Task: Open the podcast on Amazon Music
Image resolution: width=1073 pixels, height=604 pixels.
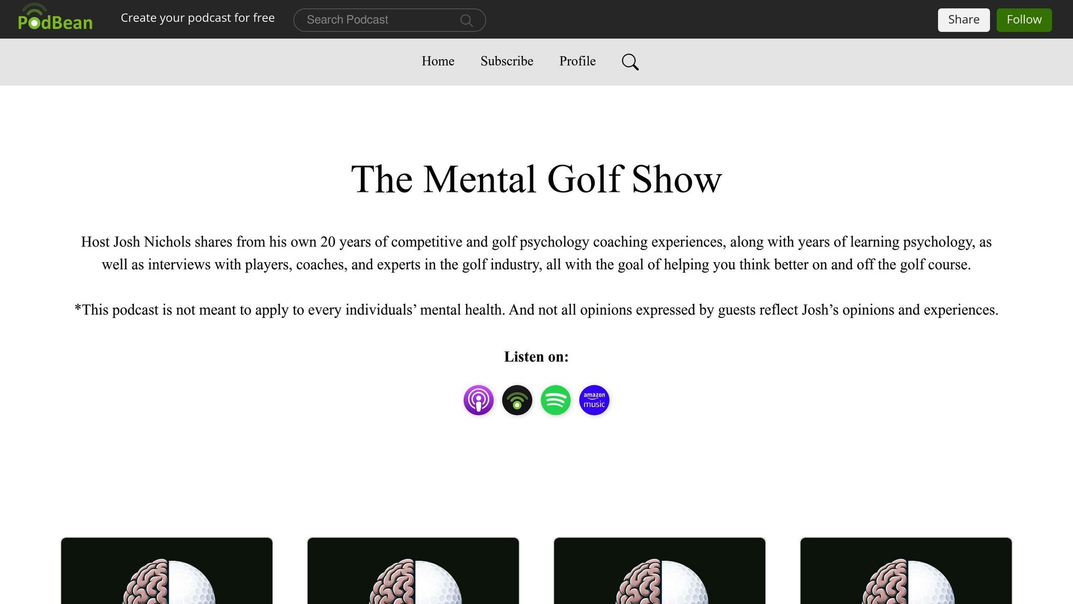Action: [594, 400]
